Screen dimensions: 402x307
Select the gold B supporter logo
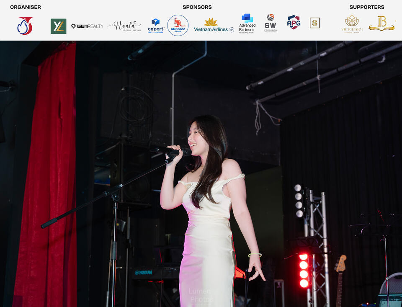(x=382, y=23)
